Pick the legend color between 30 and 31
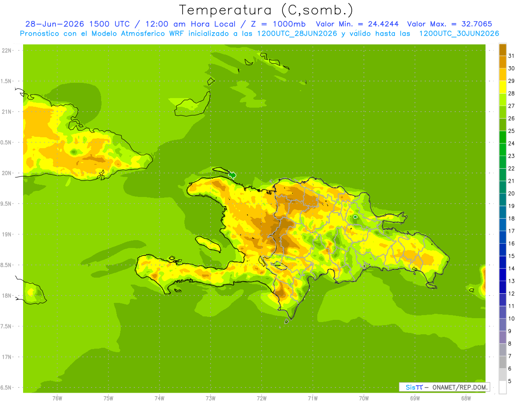The height and width of the screenshot is (404, 523). [x=503, y=62]
